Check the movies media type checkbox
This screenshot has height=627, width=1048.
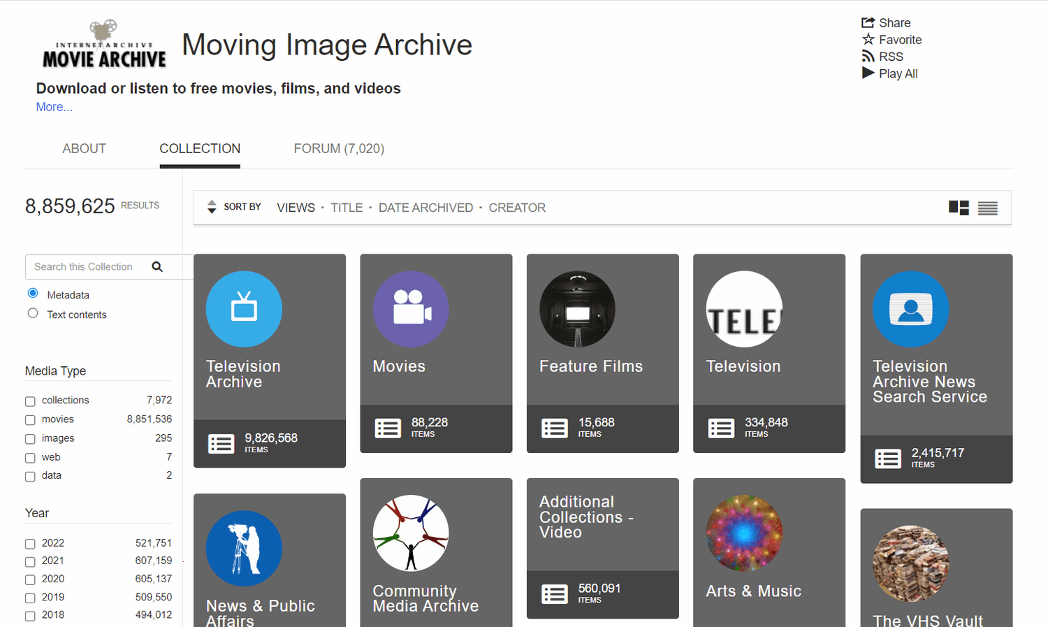pos(30,420)
